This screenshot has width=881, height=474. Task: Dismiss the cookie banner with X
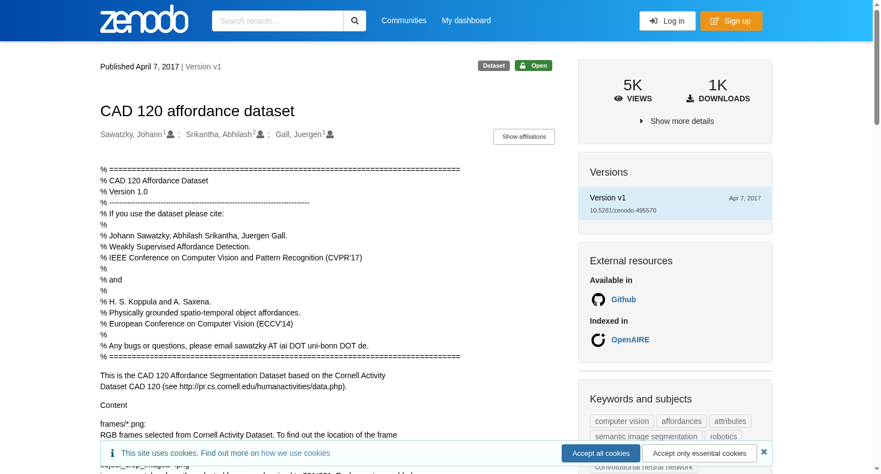[x=764, y=452]
